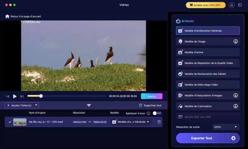Uncheck the My Blu-ray file checkmark
Screen dimensions: 248x149
pyautogui.click(x=10, y=122)
